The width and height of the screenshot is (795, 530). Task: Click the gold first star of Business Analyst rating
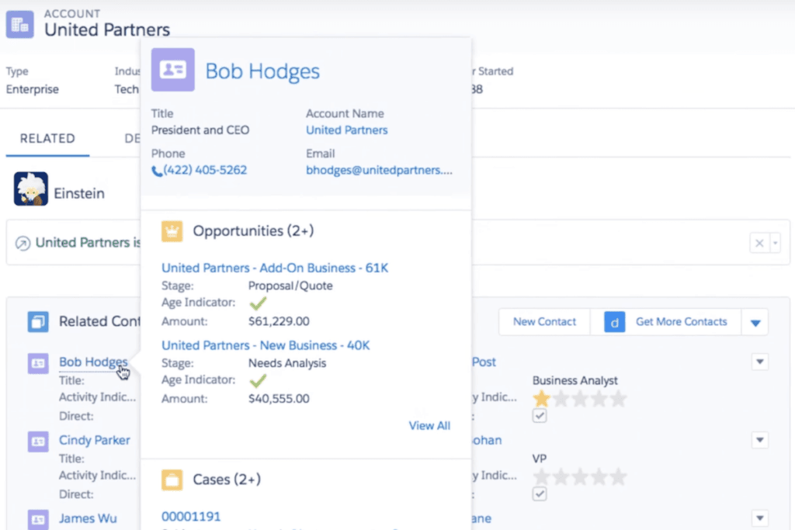coord(541,399)
